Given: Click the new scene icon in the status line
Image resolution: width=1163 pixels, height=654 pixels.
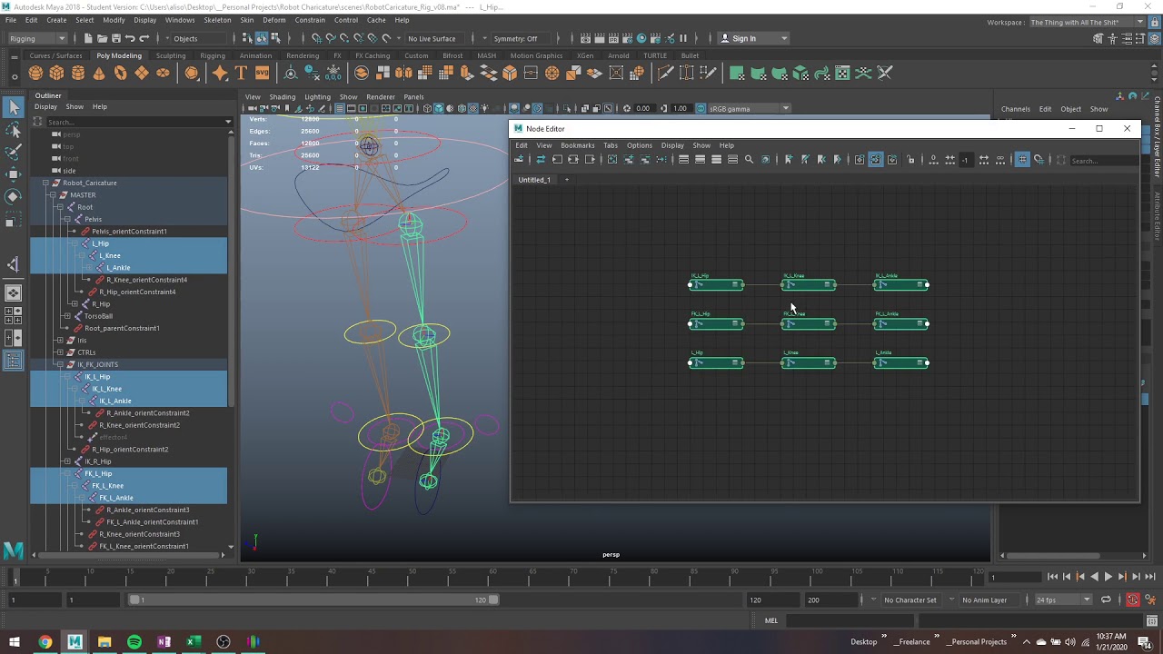Looking at the screenshot, I should point(87,38).
